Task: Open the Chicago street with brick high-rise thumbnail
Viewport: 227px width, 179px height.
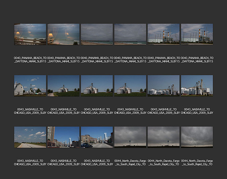Action: (63, 137)
